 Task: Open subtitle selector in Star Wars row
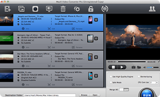(51, 61)
